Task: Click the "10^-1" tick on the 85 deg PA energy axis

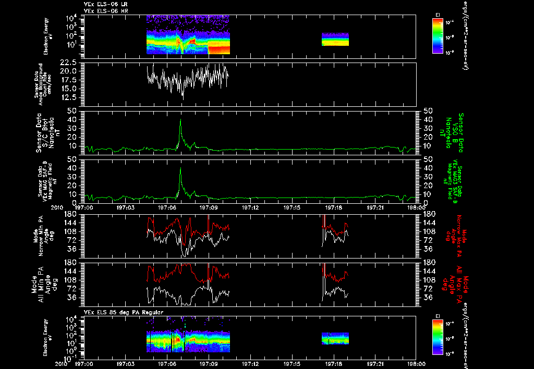Action: 72,359
